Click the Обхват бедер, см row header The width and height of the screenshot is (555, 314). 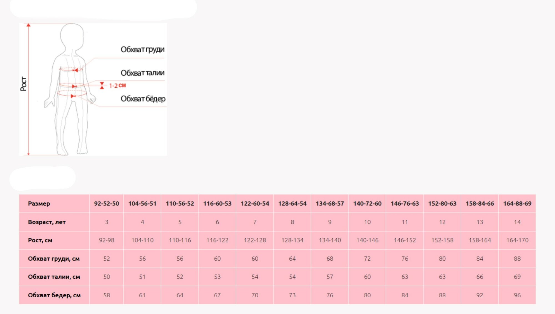tap(54, 295)
